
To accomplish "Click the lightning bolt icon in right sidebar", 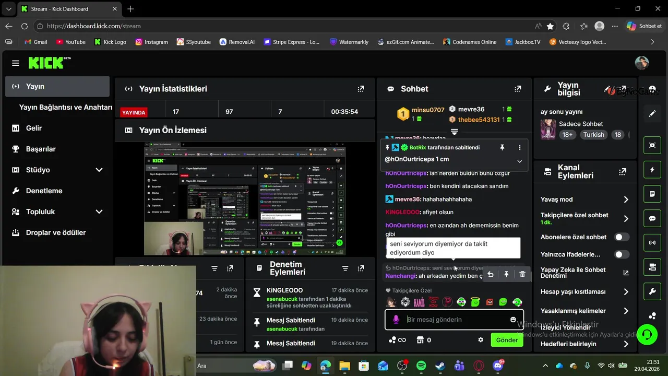I will click(x=652, y=170).
